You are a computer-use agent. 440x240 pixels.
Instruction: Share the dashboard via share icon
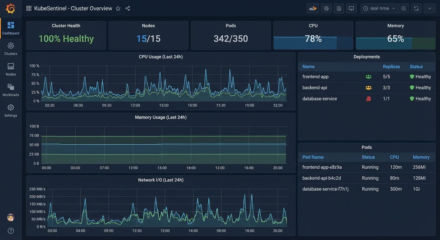click(128, 8)
